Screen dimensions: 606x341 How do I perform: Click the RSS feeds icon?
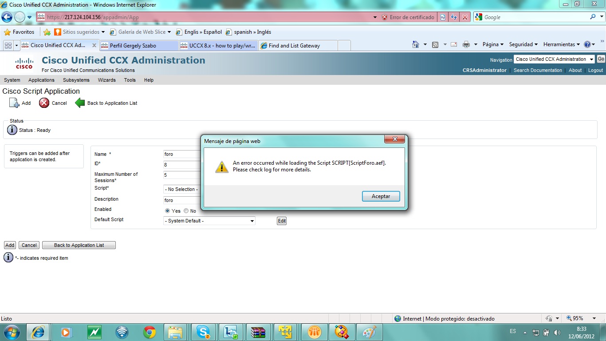[x=435, y=44]
